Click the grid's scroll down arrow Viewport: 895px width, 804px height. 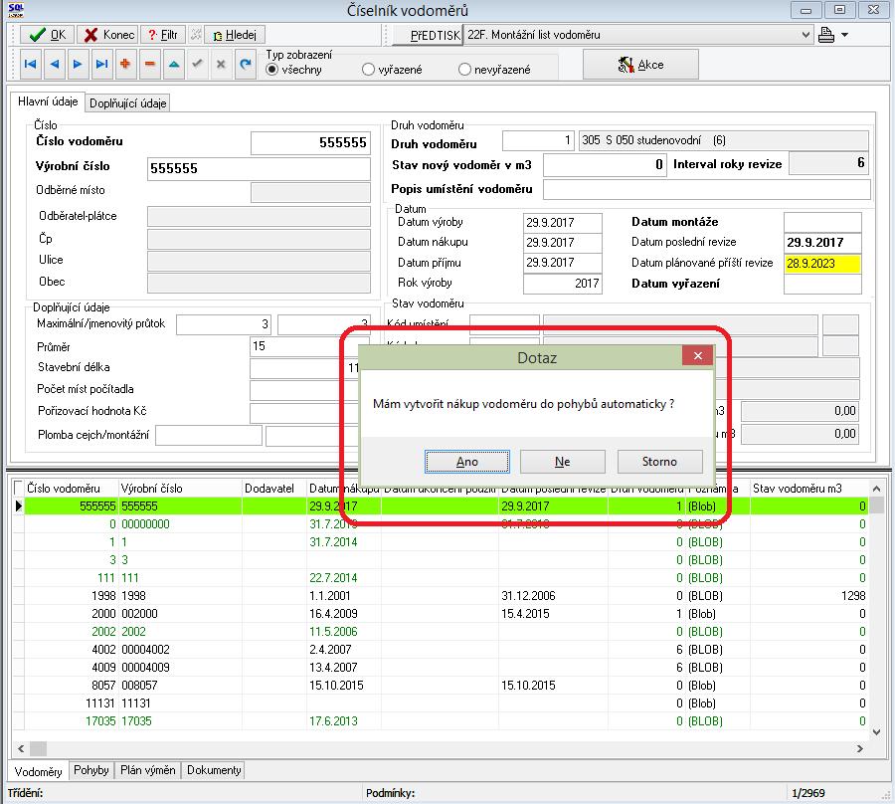click(877, 732)
